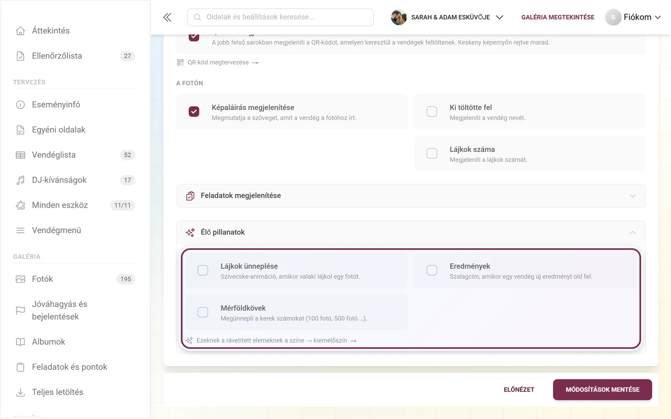Viewport: 671px width, 419px height.
Task: Collapse the Élő pillanatok section chevron
Action: point(632,232)
